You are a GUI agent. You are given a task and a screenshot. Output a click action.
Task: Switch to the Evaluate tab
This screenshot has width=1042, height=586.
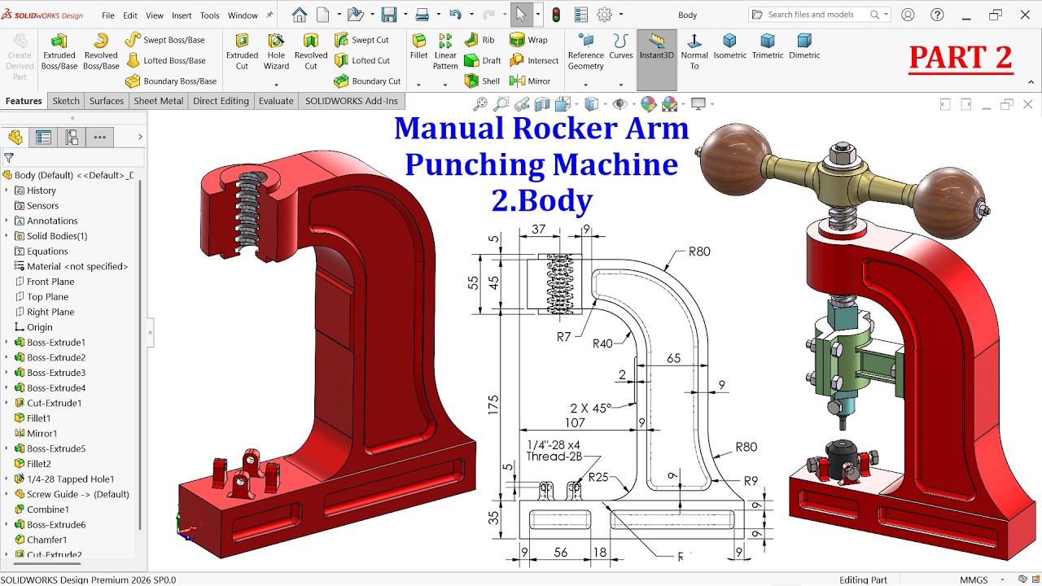[x=276, y=101]
